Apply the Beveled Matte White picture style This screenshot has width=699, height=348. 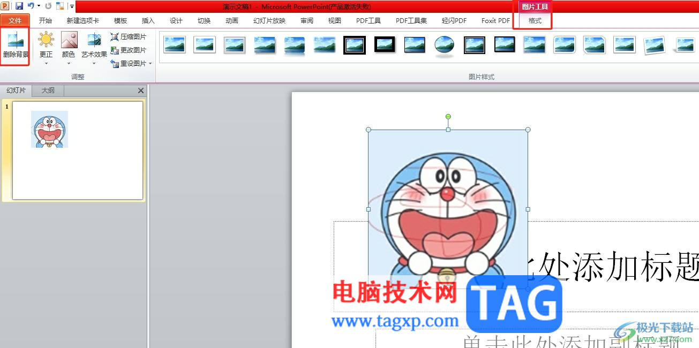tap(205, 45)
